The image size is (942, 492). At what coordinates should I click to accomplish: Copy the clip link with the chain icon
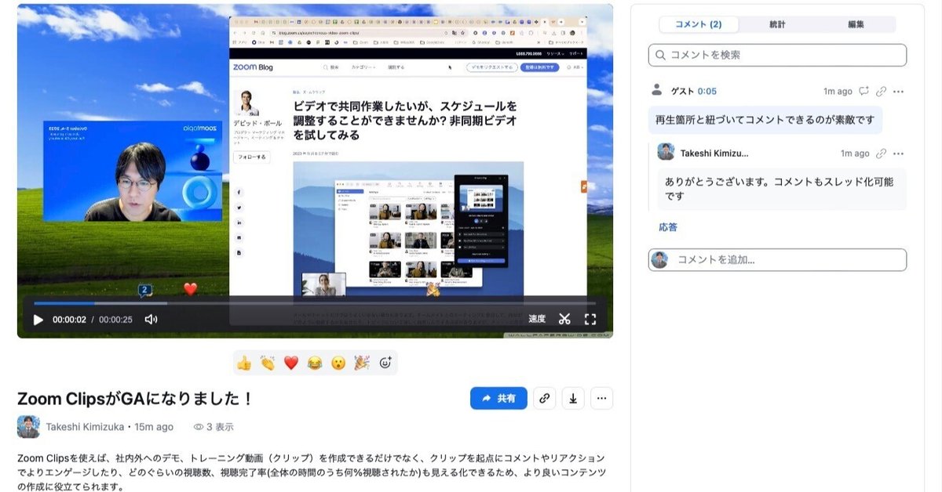coord(544,398)
